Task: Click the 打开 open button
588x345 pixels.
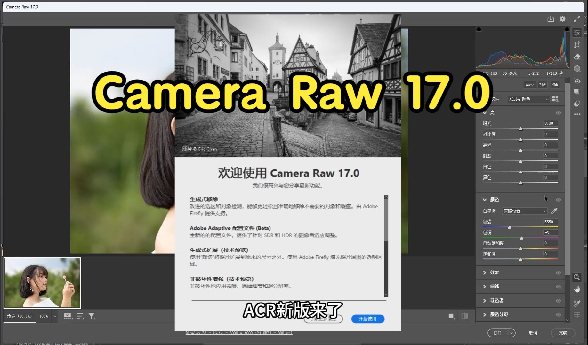Action: coord(498,333)
